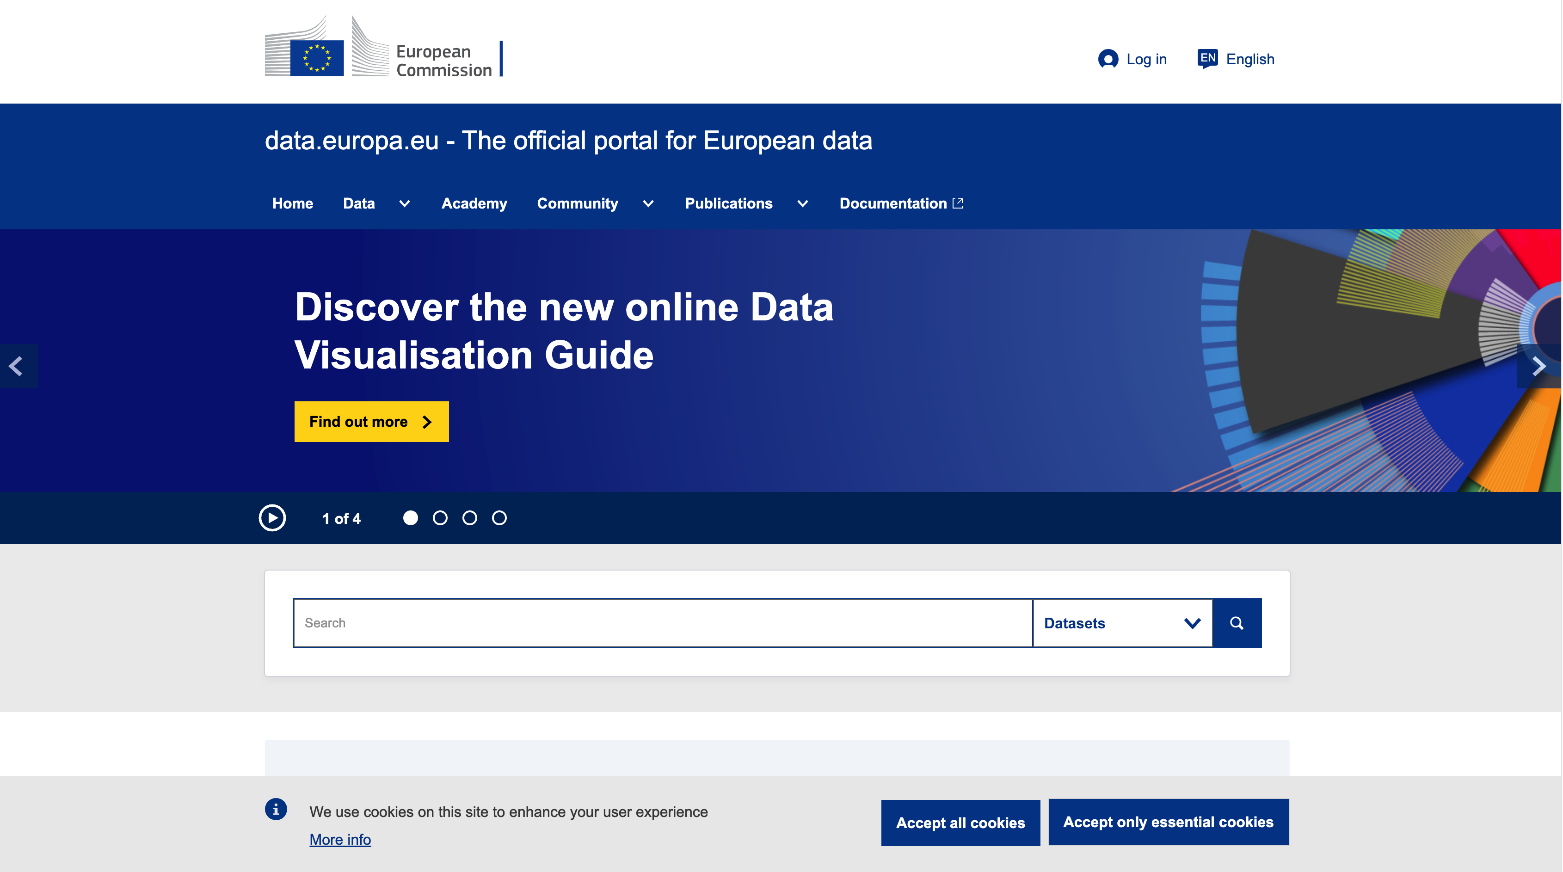
Task: Click the EN language speech-bubble icon
Action: [x=1207, y=59]
